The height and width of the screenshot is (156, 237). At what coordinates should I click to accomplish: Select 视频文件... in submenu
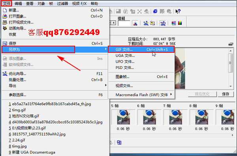141,86
